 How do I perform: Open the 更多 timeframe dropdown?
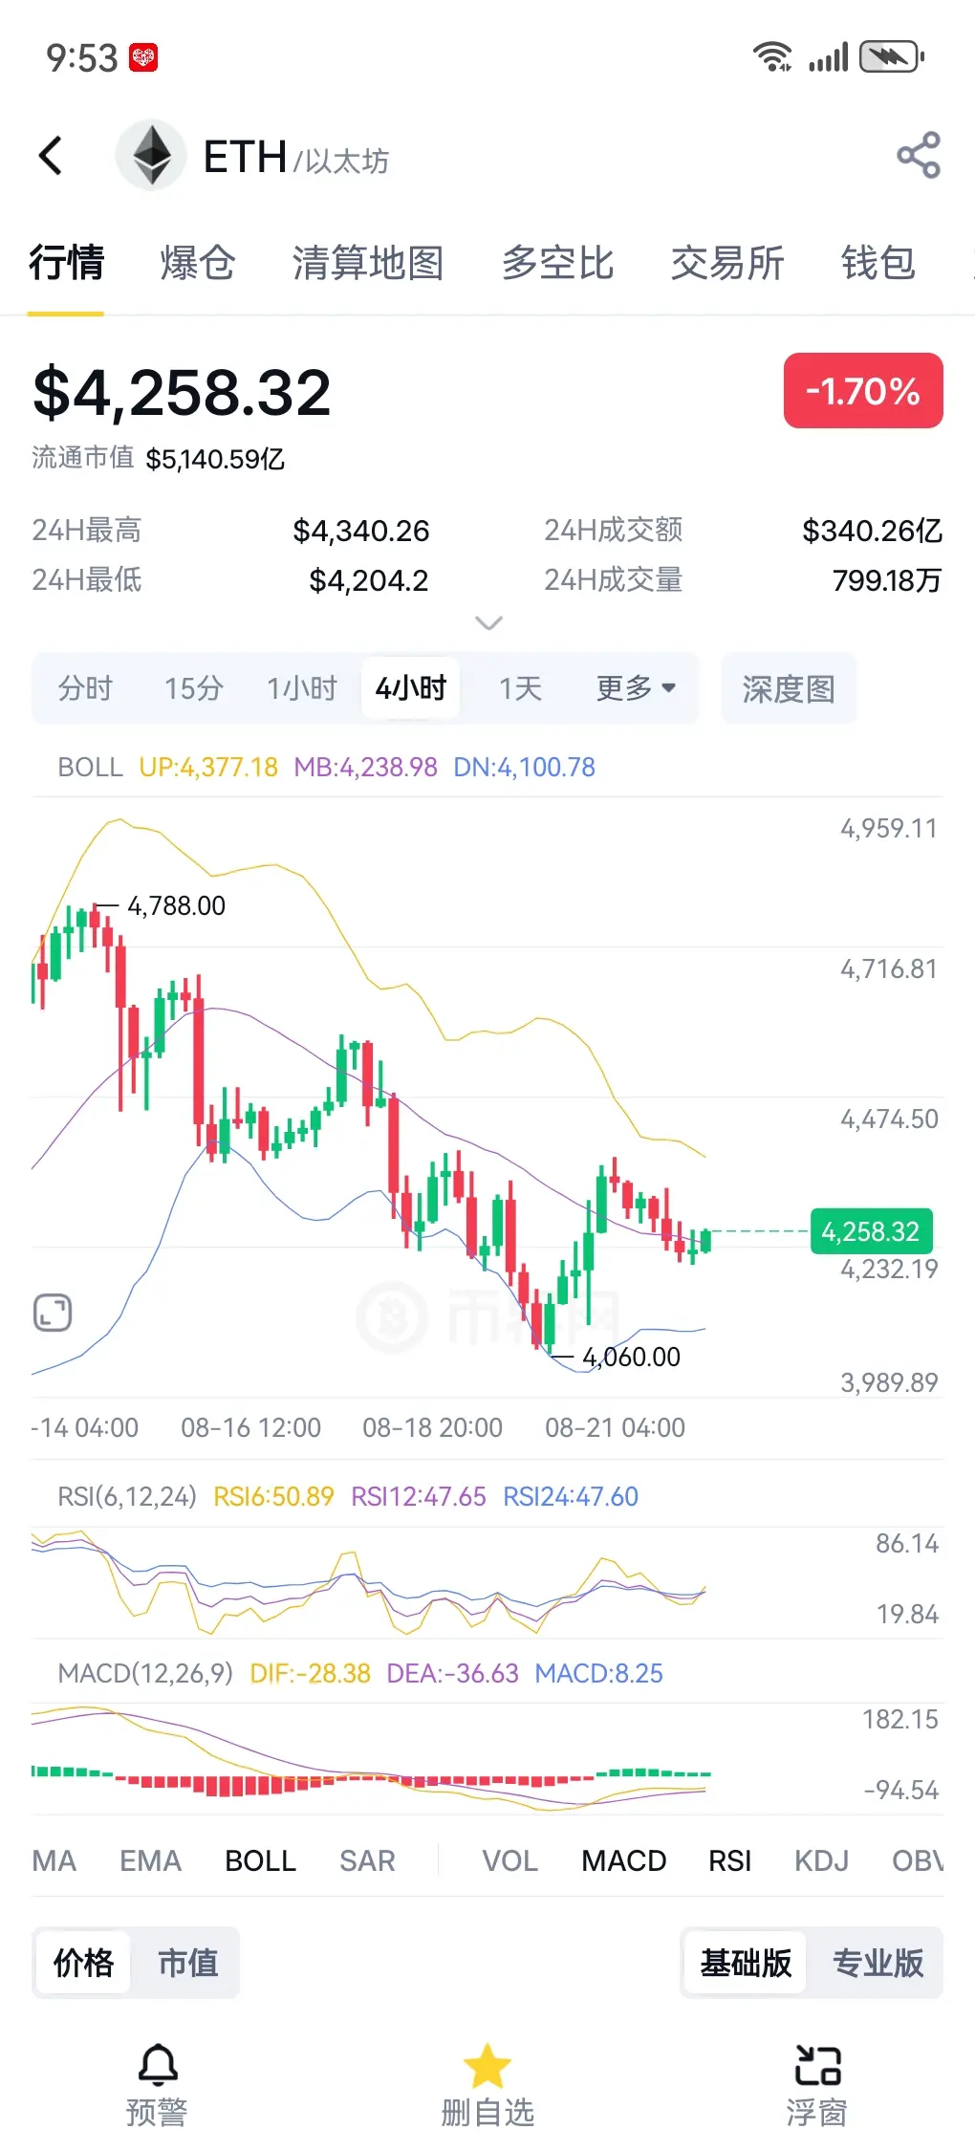(x=636, y=688)
